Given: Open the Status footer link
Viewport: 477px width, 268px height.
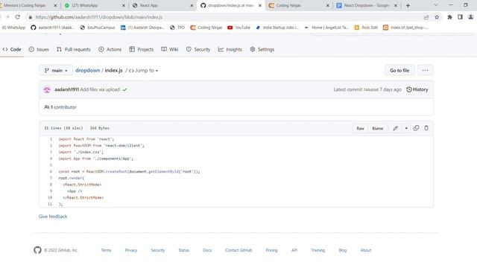Looking at the screenshot, I should tap(184, 250).
